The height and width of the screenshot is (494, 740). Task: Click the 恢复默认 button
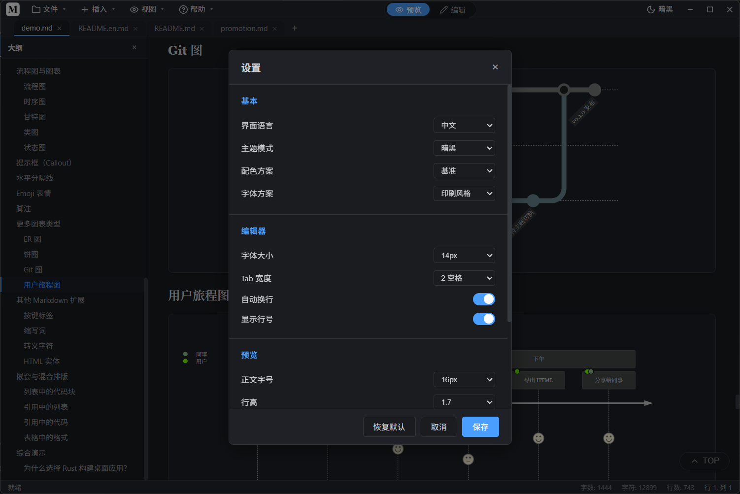click(389, 427)
